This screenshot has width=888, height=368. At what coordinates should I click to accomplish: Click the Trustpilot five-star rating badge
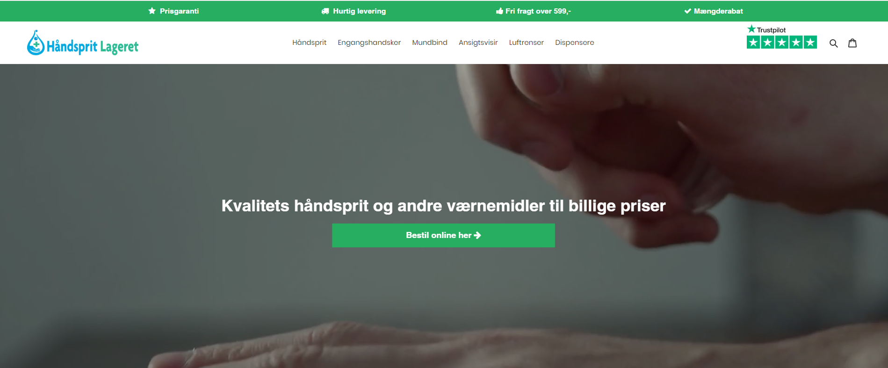point(782,42)
